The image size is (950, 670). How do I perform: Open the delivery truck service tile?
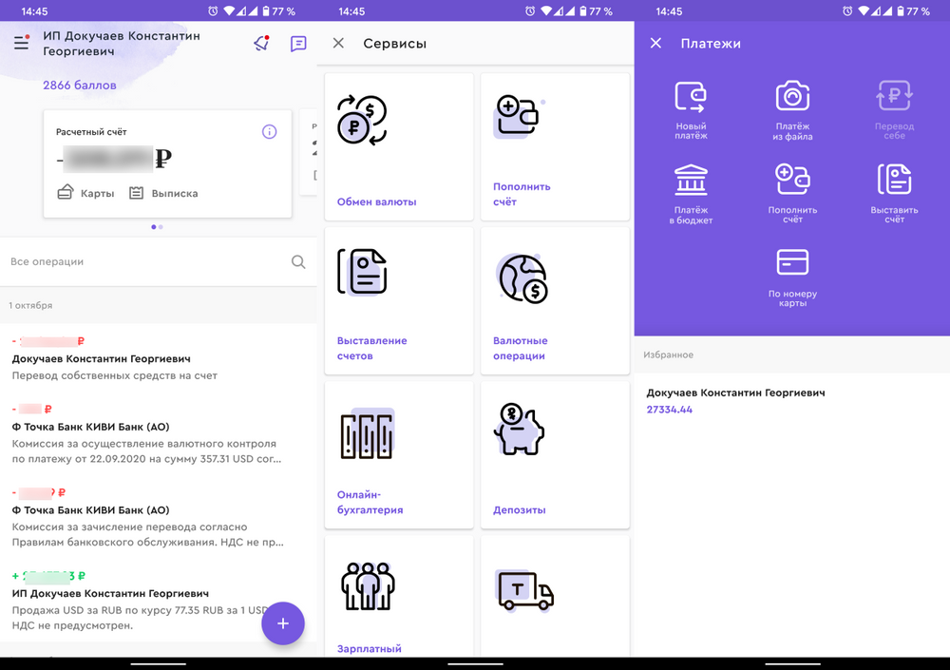tap(555, 597)
